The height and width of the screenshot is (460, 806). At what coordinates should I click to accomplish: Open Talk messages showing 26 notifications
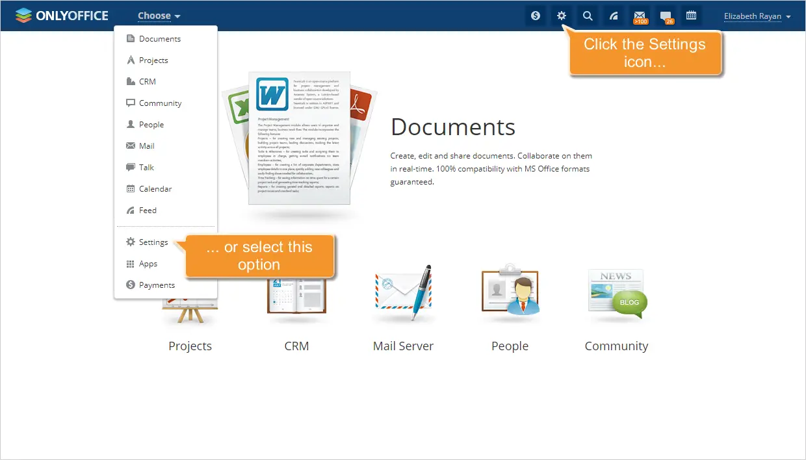coord(666,15)
